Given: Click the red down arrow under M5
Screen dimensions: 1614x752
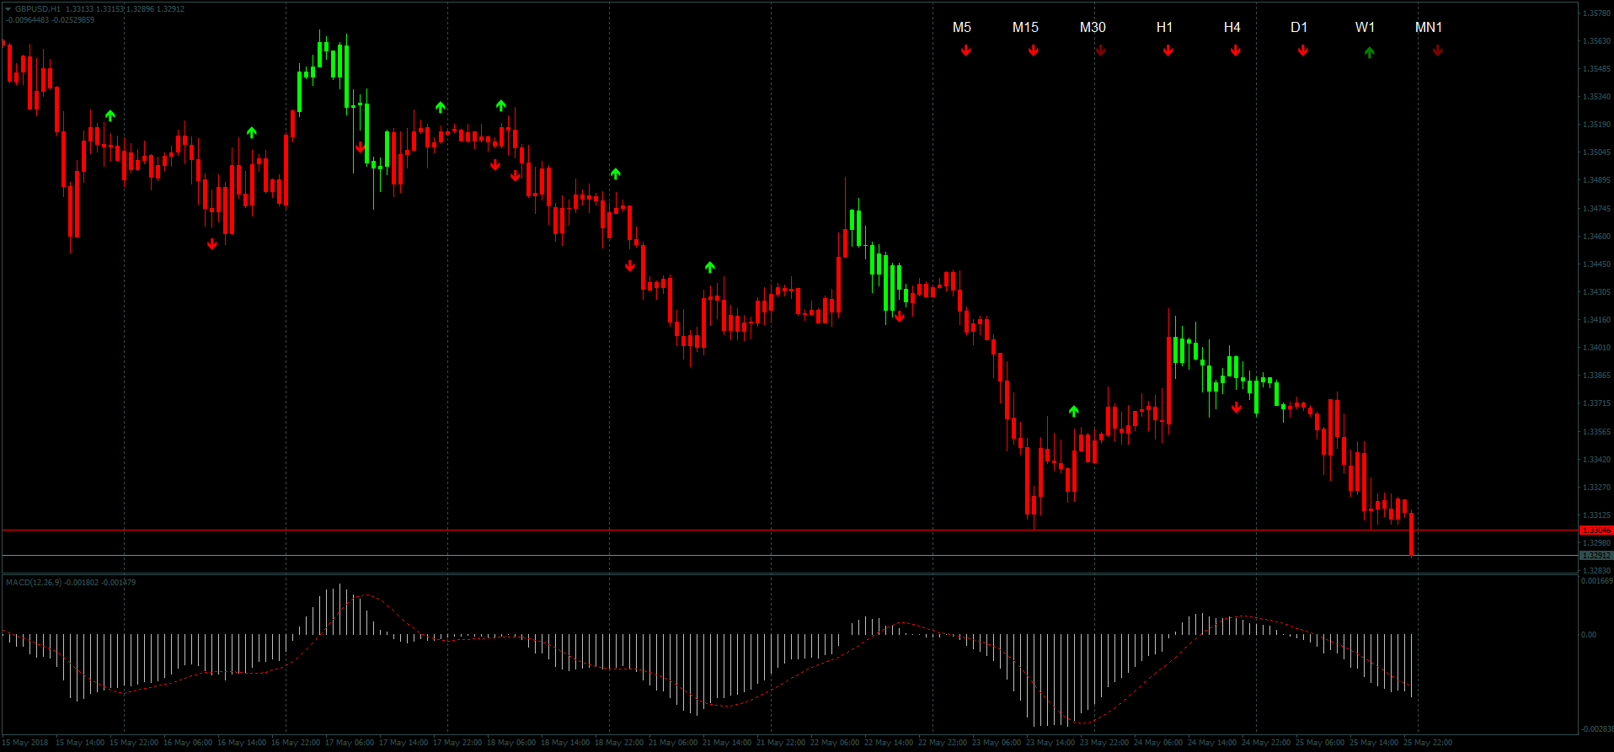Looking at the screenshot, I should (x=966, y=51).
